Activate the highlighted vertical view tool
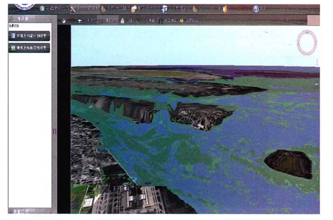This screenshot has width=333, height=220. point(108,20)
